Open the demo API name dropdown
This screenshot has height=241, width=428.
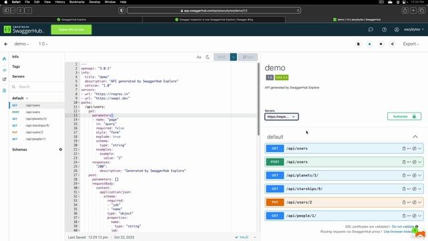click(x=21, y=44)
